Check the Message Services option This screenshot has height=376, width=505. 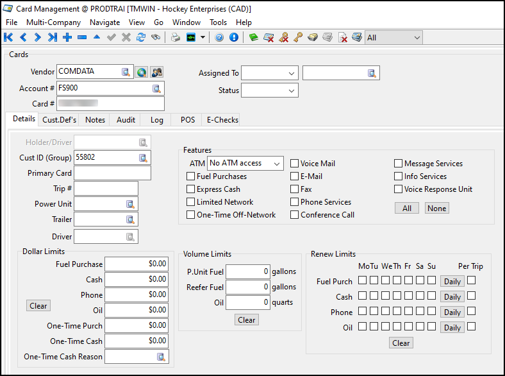click(399, 164)
